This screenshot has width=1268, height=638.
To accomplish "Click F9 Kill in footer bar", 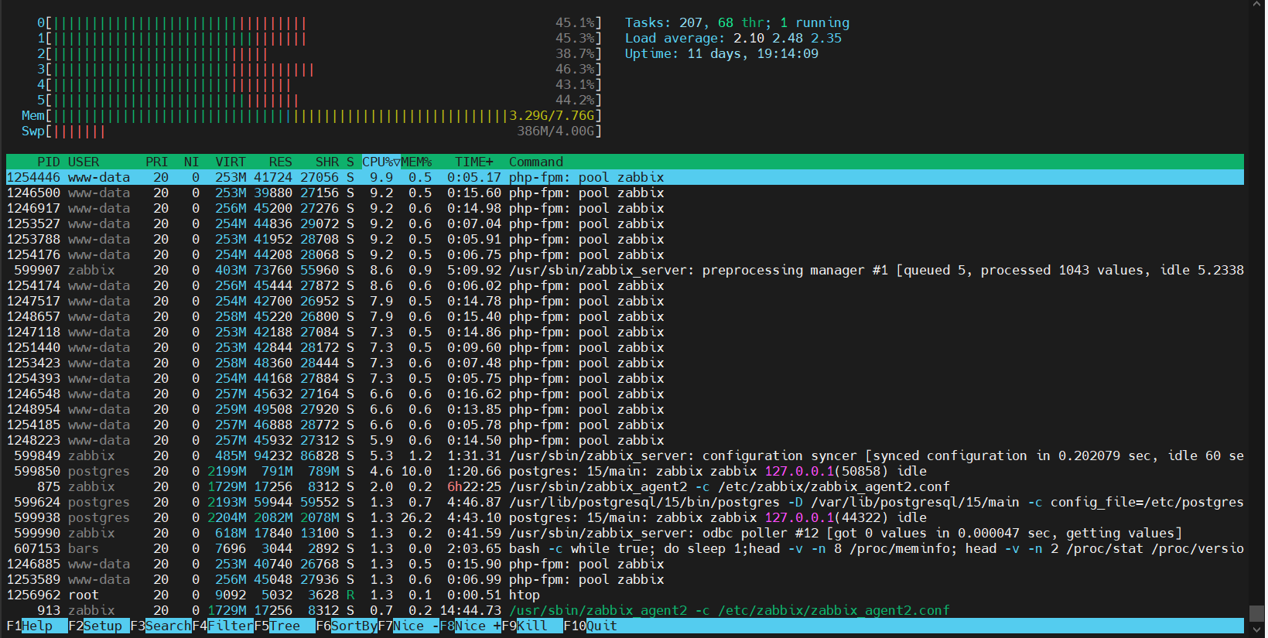I will point(532,626).
